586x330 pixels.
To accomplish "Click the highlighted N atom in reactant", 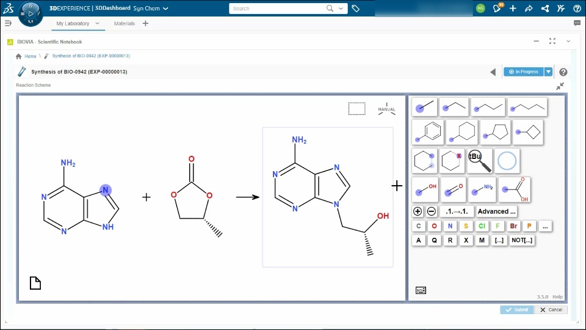I will coord(106,190).
